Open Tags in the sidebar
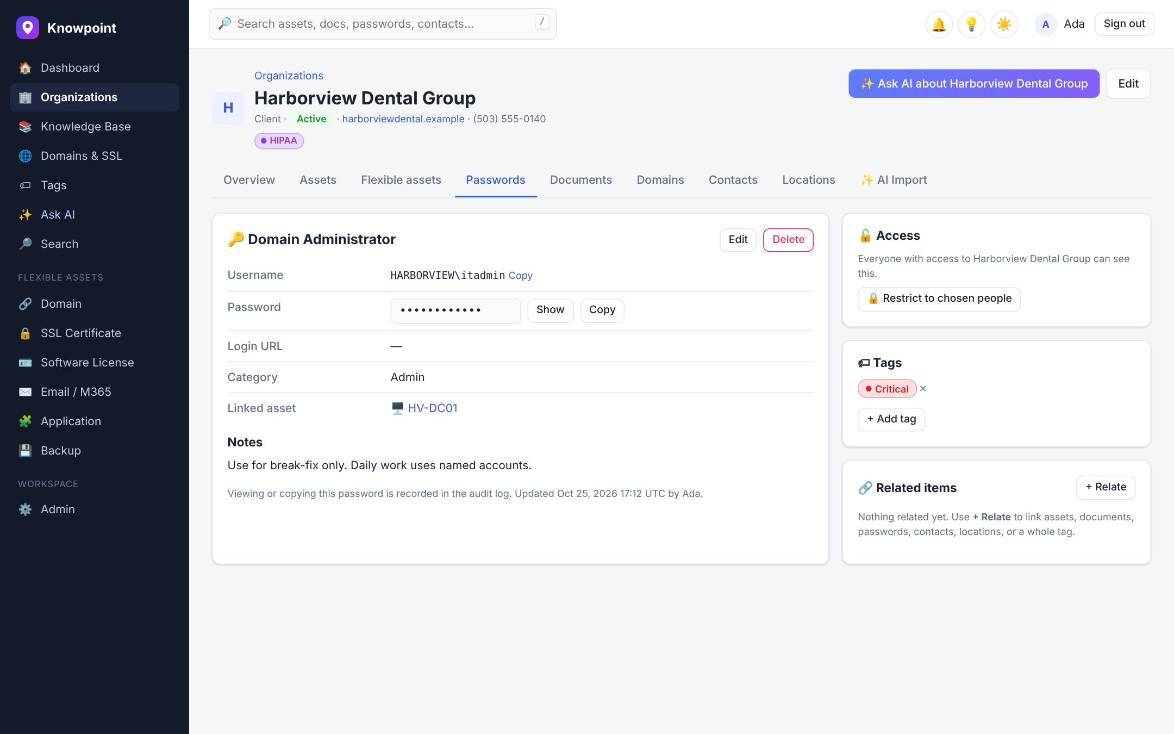The height and width of the screenshot is (734, 1174). [95, 185]
